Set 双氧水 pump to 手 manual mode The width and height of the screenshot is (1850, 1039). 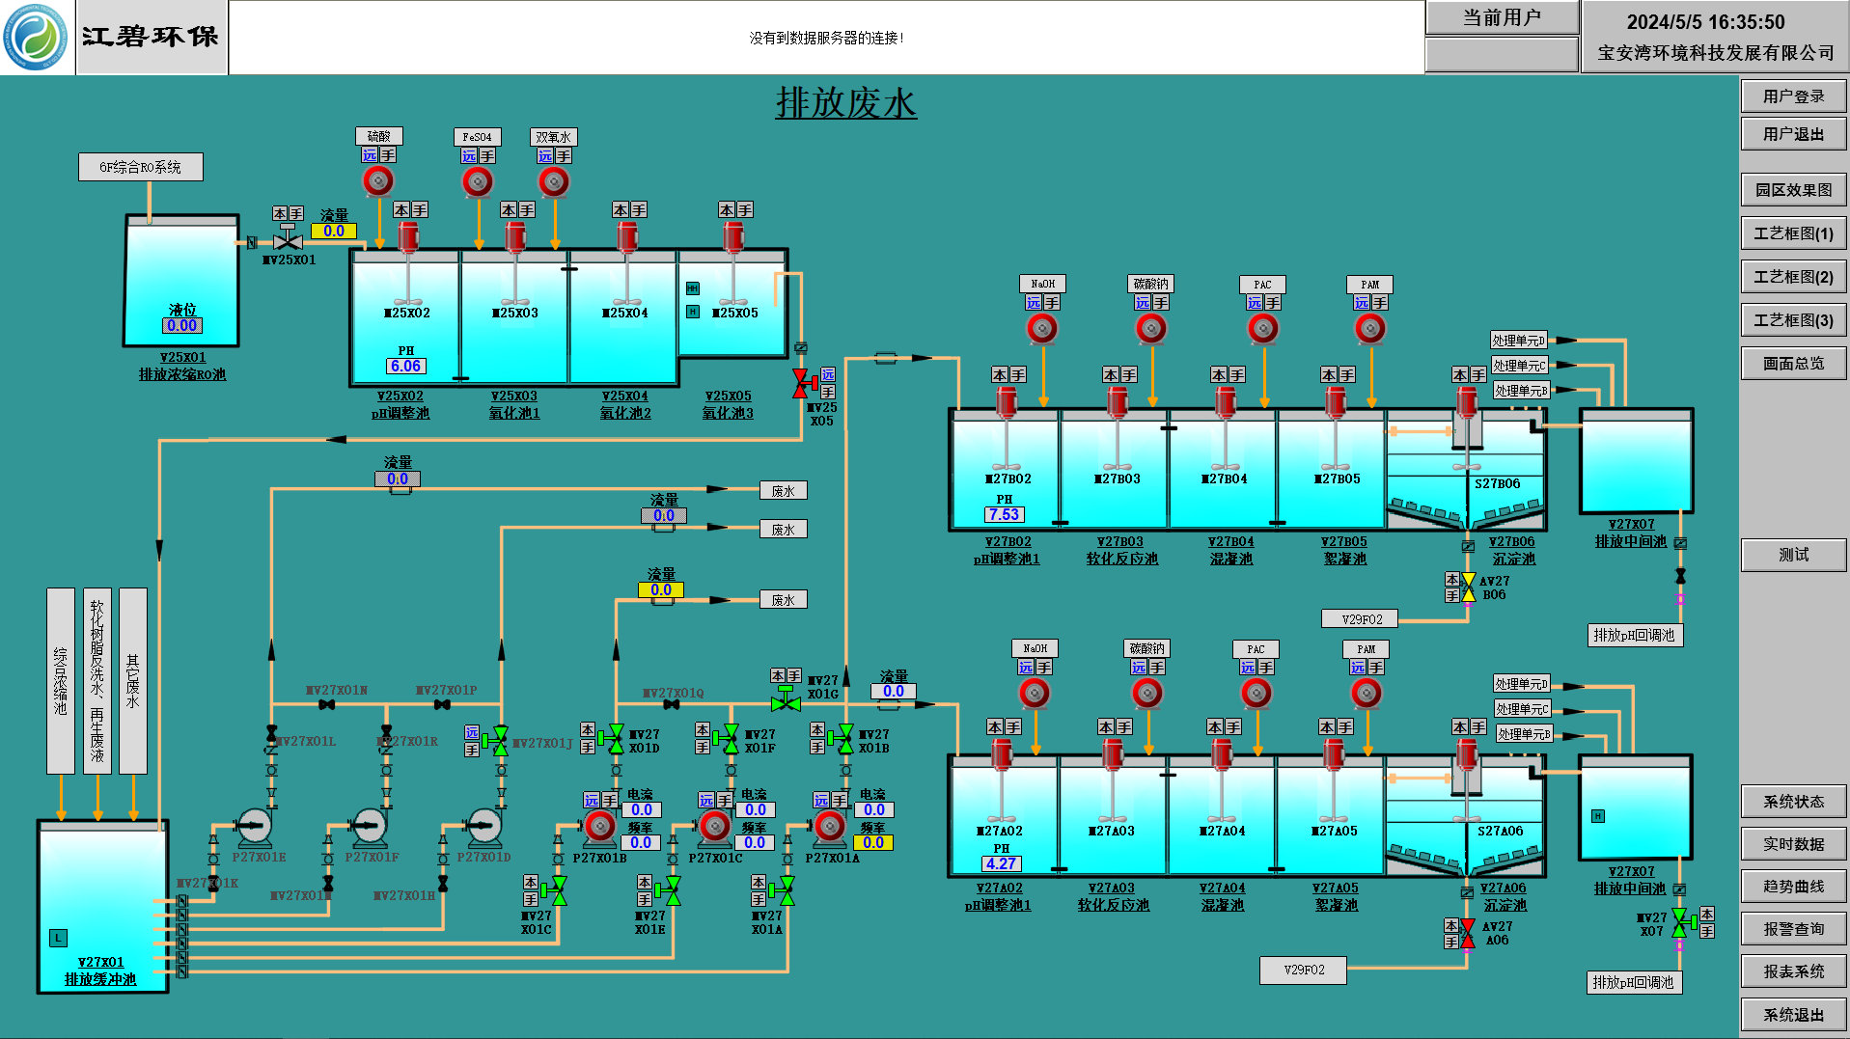pyautogui.click(x=564, y=156)
